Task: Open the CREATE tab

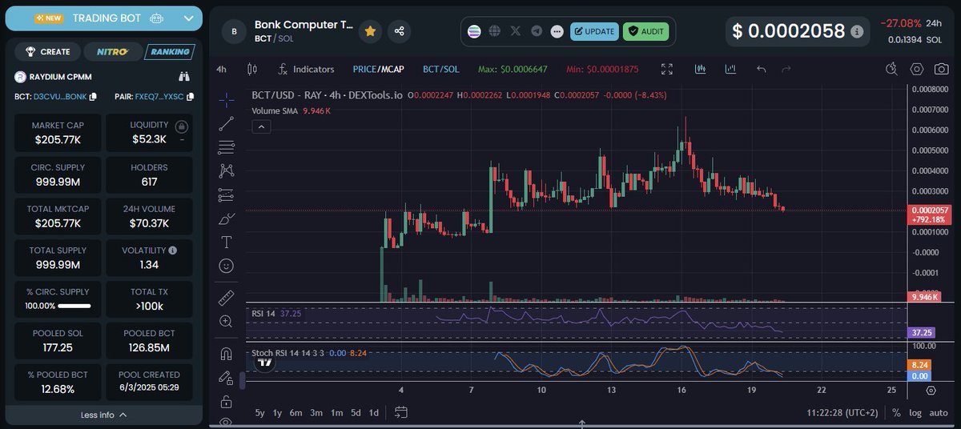Action: coord(48,51)
